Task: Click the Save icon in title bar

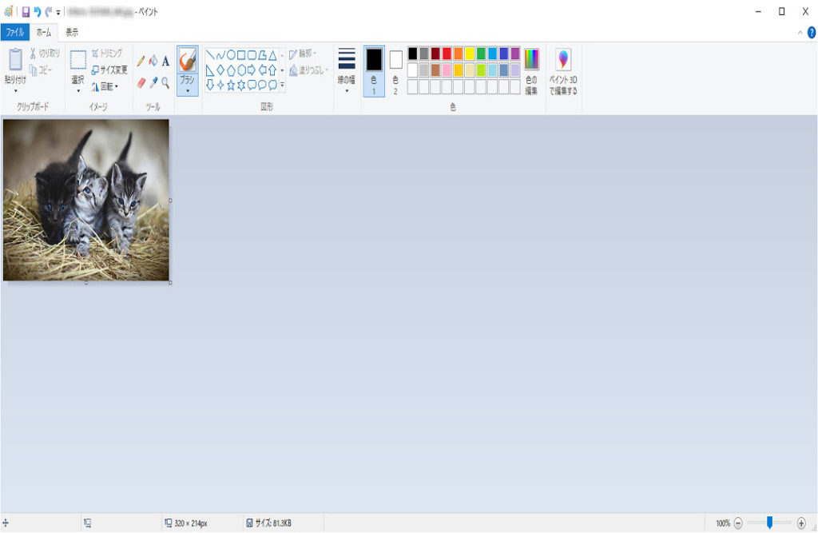Action: click(x=26, y=12)
